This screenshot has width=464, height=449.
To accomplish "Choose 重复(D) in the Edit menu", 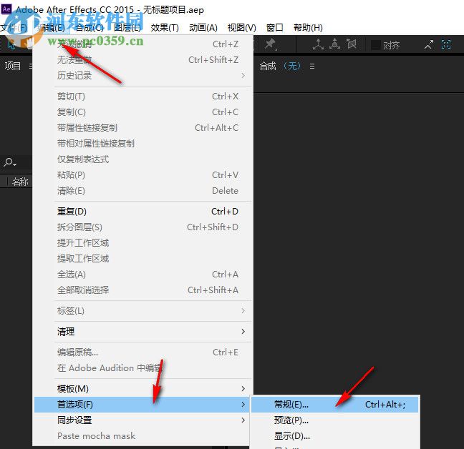I will tap(142, 212).
